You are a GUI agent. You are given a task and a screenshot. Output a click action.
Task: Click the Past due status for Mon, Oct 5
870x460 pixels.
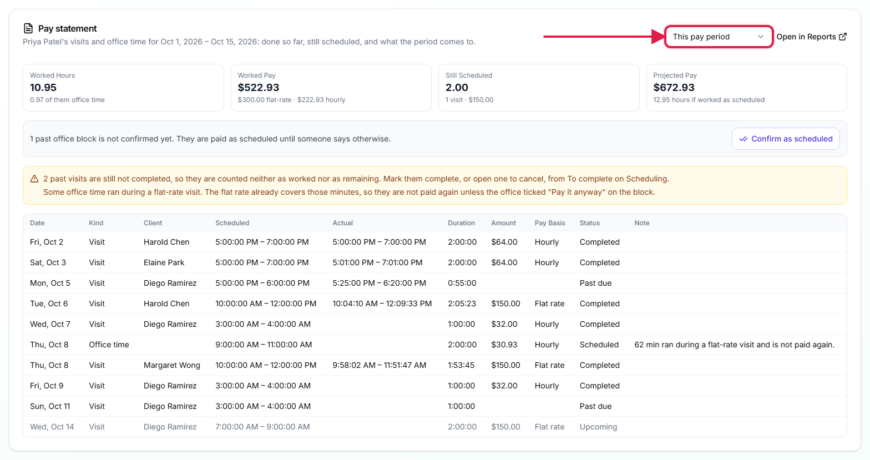pyautogui.click(x=595, y=283)
